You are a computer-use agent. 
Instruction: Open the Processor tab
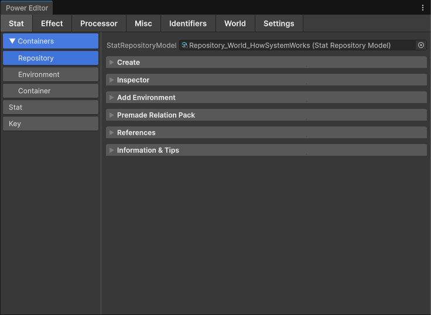pos(99,23)
